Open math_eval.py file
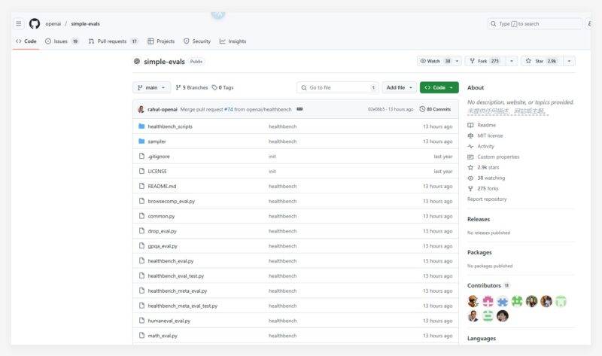Screen dimensions: 602x356 click(x=163, y=336)
